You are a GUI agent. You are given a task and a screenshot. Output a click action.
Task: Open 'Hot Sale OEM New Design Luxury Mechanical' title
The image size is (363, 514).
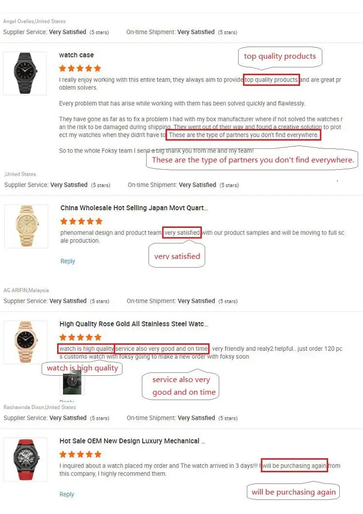[132, 441]
